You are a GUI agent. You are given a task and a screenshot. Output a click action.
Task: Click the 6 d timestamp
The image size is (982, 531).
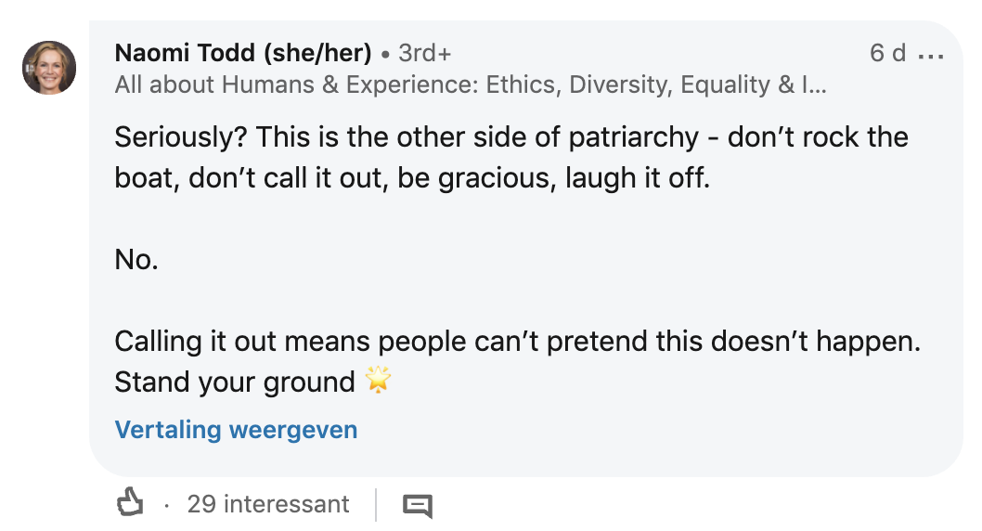(887, 53)
